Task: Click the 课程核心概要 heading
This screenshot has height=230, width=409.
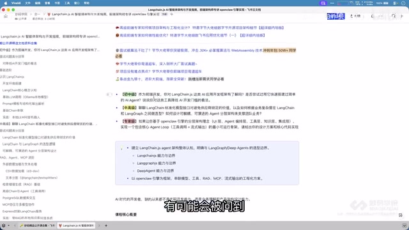Action: point(126,215)
